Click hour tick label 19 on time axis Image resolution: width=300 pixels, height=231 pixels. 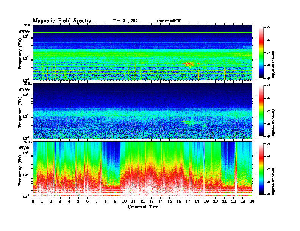[x=206, y=201]
